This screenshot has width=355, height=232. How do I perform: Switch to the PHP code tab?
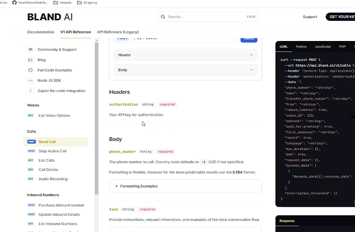click(342, 47)
